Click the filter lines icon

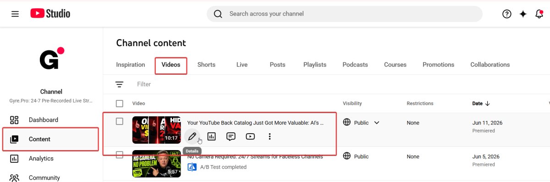coord(120,84)
